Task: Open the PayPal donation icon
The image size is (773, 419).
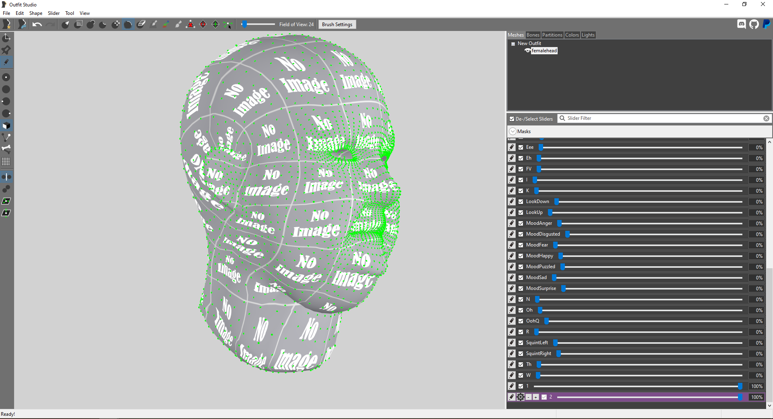Action: click(x=767, y=24)
